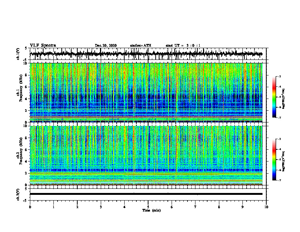
Task: Click time axis tick label "1"
Action: [53, 207]
